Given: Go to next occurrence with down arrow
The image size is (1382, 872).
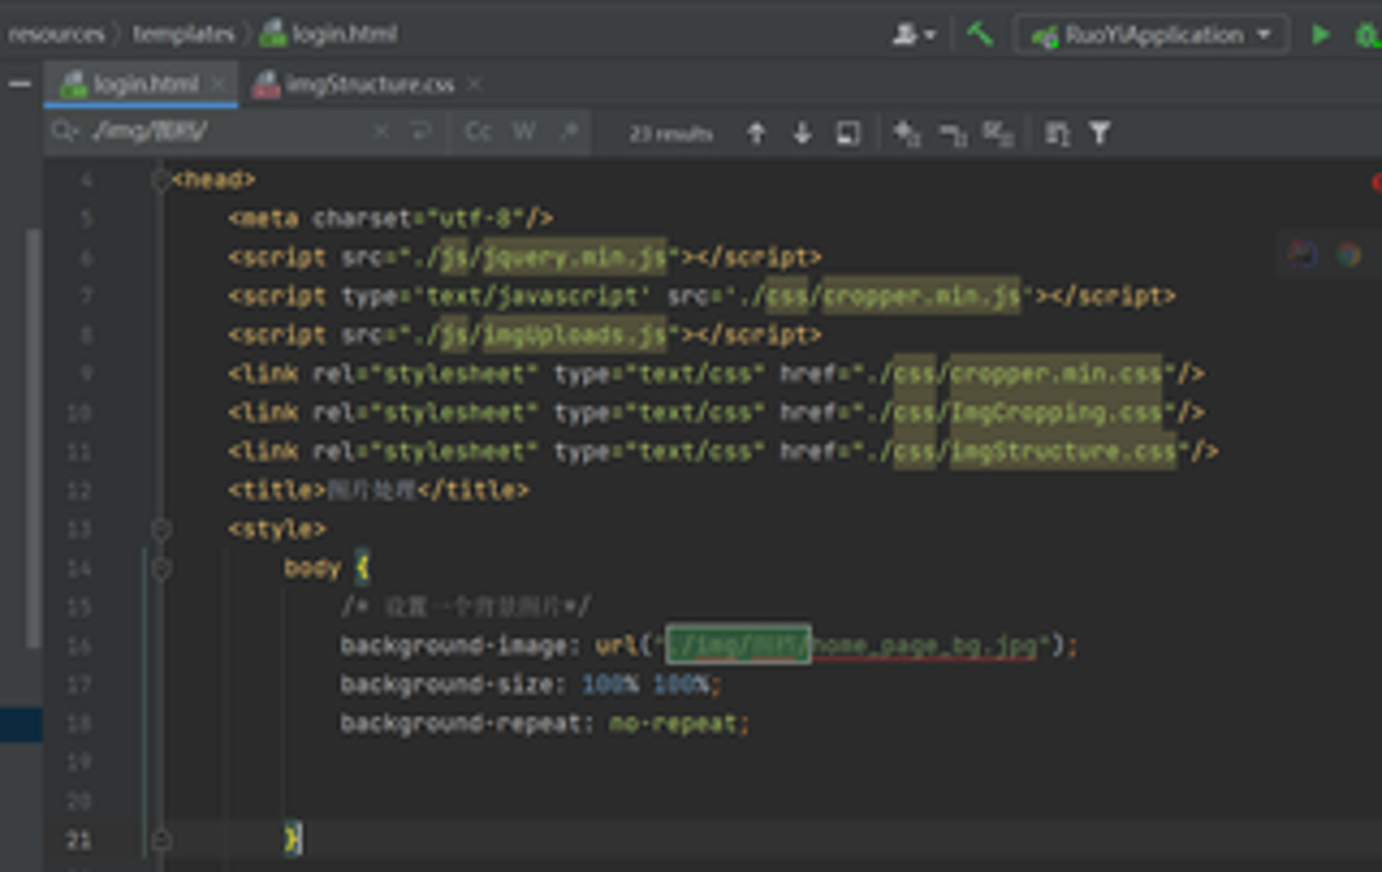Looking at the screenshot, I should (803, 133).
